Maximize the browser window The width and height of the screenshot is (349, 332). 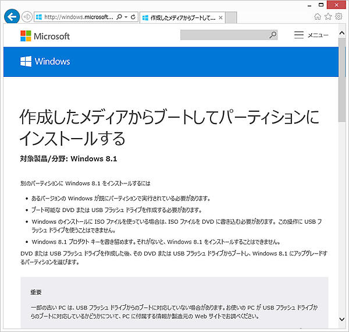pyautogui.click(x=321, y=5)
